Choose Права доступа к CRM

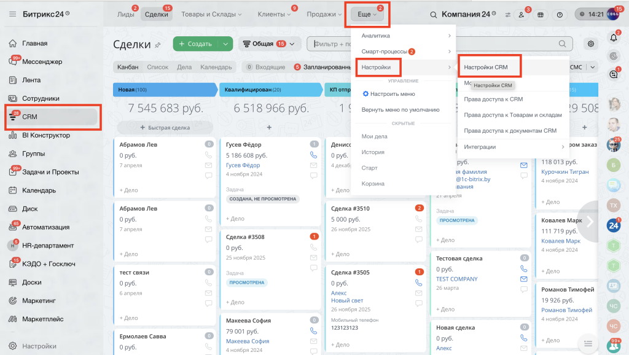tap(493, 99)
